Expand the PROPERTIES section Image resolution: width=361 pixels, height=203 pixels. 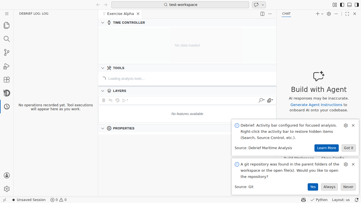click(103, 128)
